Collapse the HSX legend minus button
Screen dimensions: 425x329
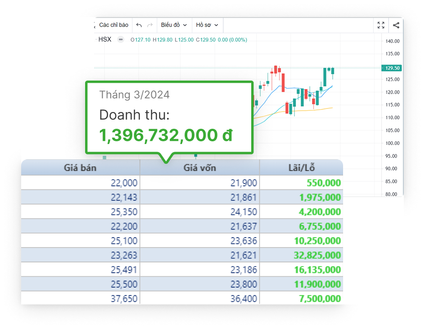coord(121,40)
